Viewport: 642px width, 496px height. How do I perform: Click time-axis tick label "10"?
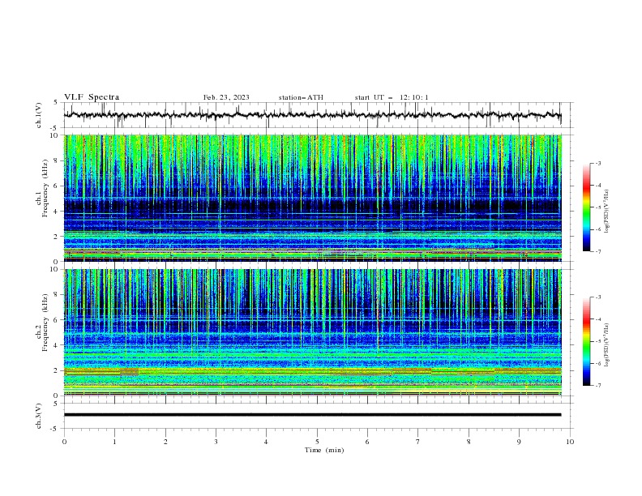(570, 442)
